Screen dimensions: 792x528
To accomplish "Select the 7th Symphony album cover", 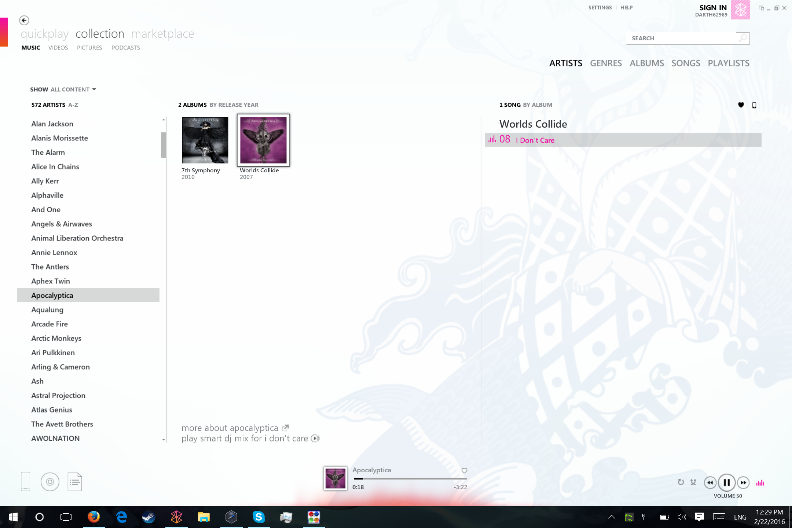I will click(205, 140).
